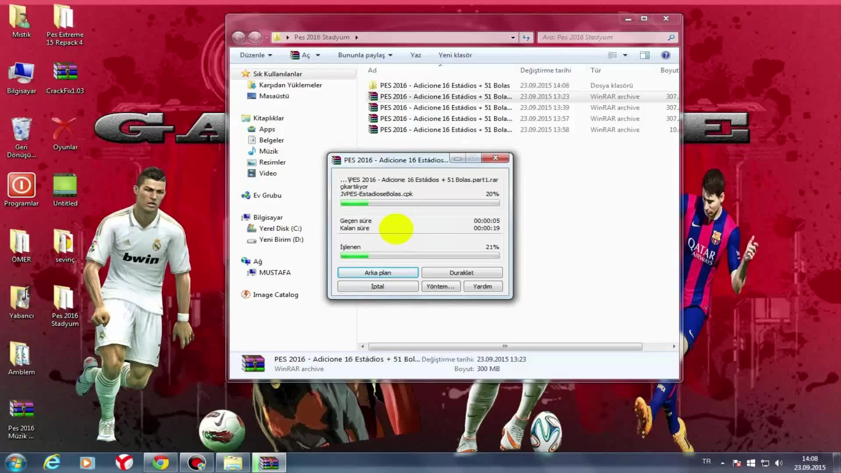
Task: Click the volume speaker tray icon
Action: (778, 463)
